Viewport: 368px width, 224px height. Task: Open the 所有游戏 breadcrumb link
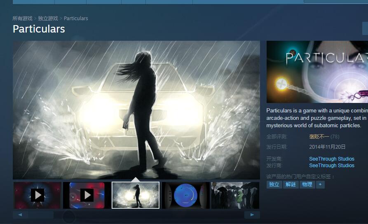click(x=22, y=18)
